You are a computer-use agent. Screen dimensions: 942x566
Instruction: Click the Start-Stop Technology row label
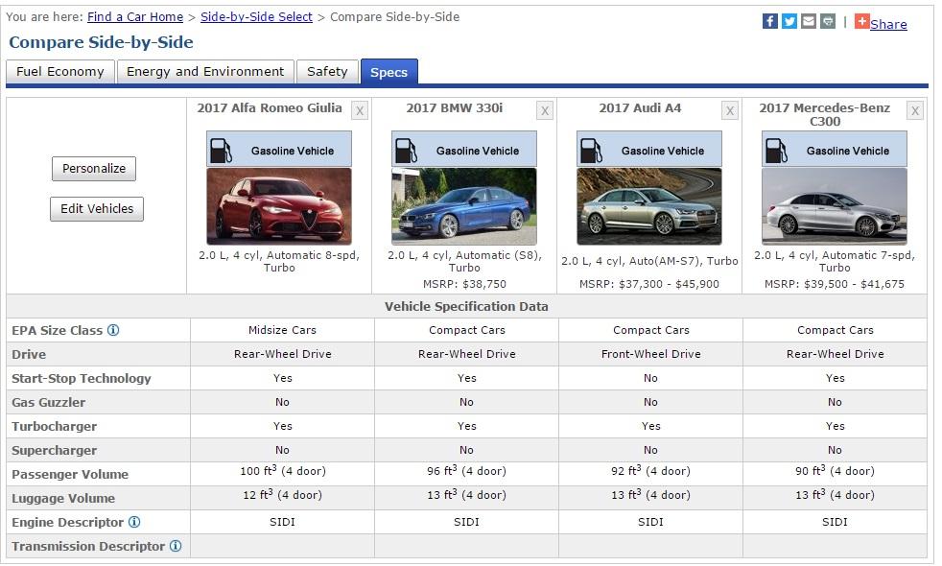(x=82, y=379)
